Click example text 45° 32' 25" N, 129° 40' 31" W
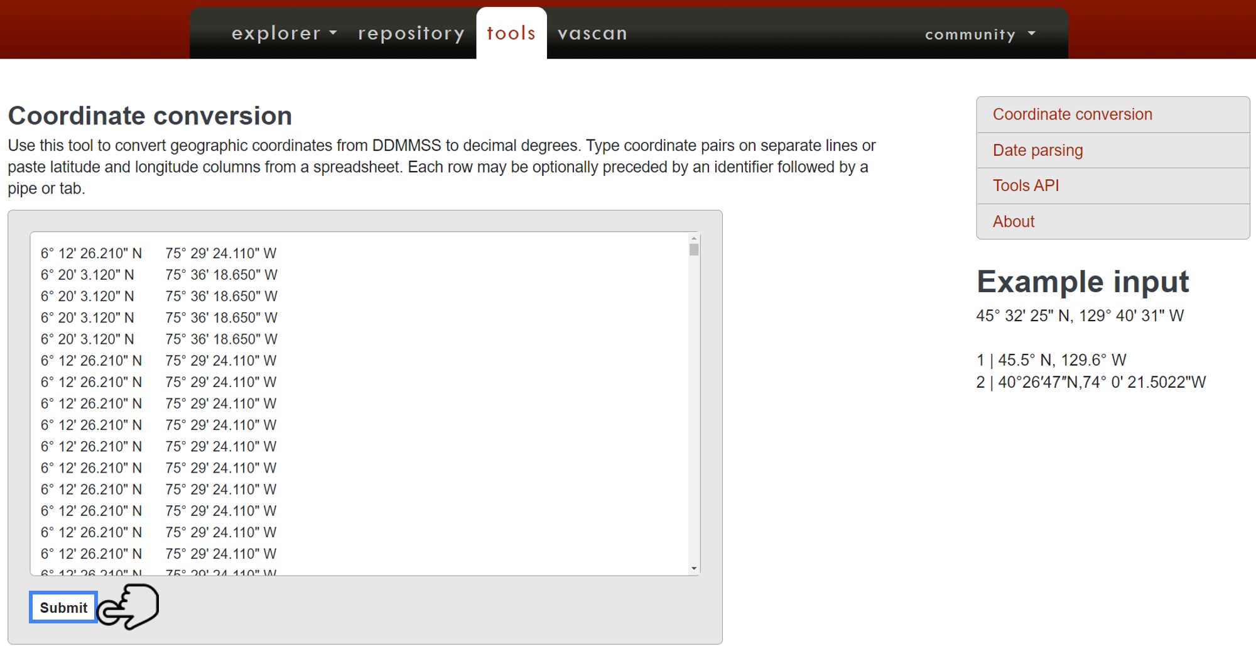The image size is (1256, 646). [1080, 315]
